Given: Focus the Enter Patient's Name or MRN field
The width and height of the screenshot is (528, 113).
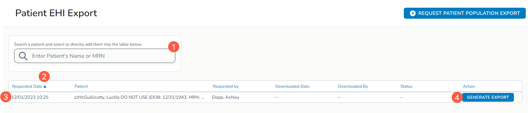Looking at the screenshot, I should [100, 56].
